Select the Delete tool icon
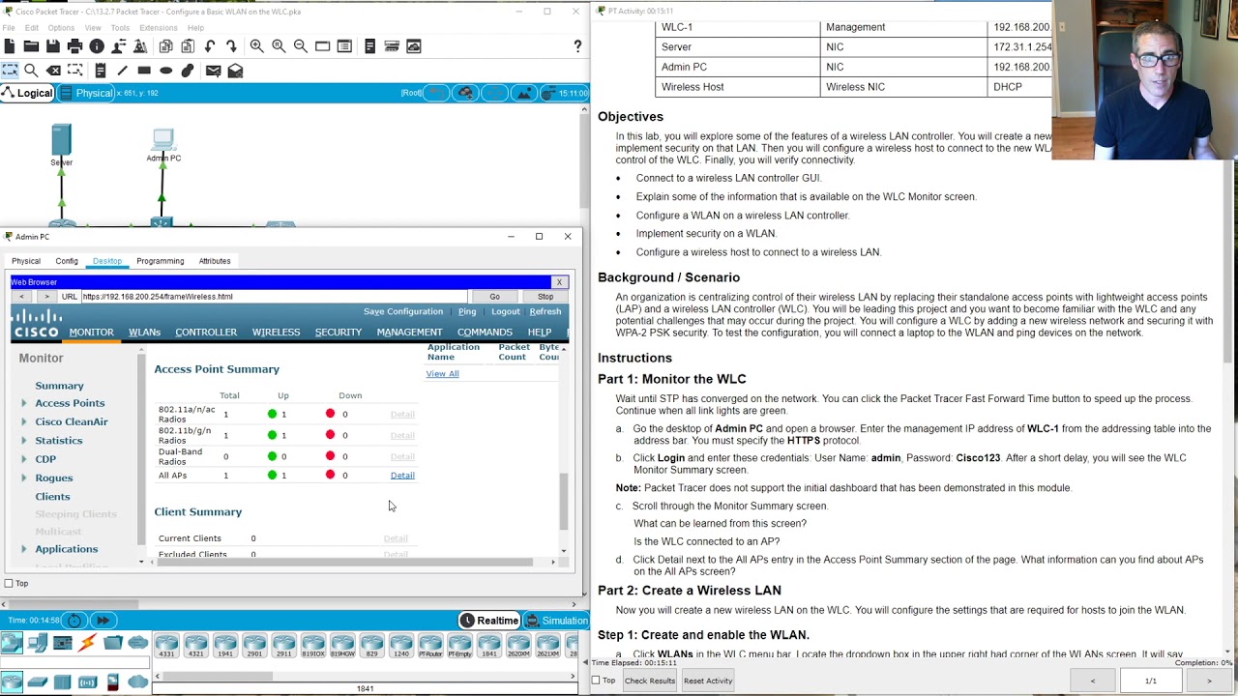 click(x=54, y=71)
